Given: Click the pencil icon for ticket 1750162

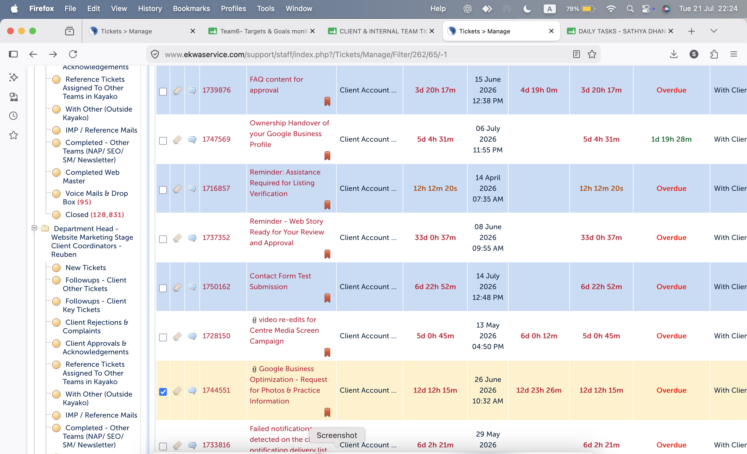Looking at the screenshot, I should (x=177, y=287).
